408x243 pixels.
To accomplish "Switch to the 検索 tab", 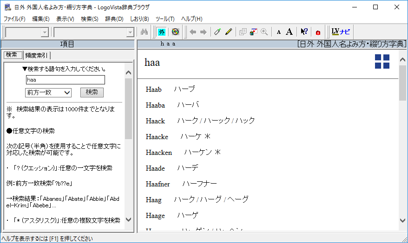I will click(x=12, y=55).
